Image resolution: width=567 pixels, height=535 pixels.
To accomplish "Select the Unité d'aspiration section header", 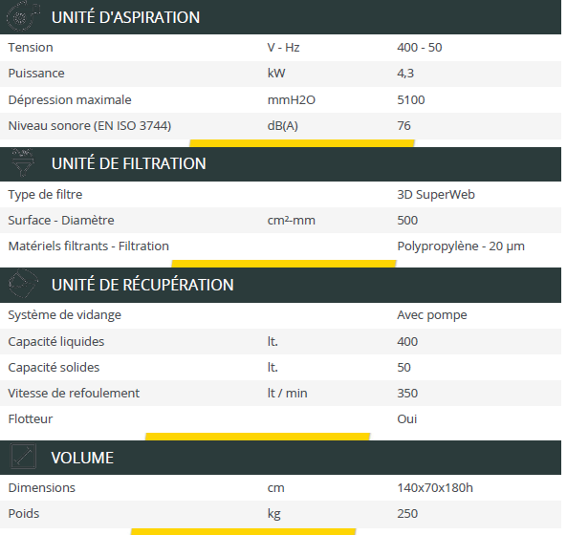I will pos(280,17).
